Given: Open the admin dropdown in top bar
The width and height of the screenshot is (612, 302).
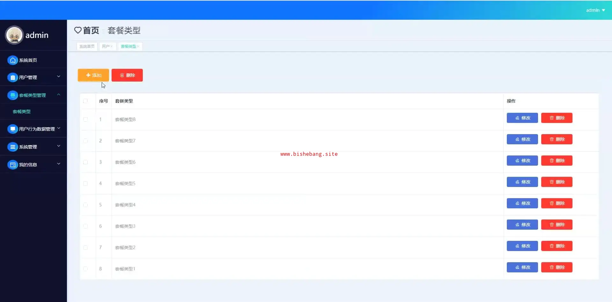Looking at the screenshot, I should [x=595, y=10].
